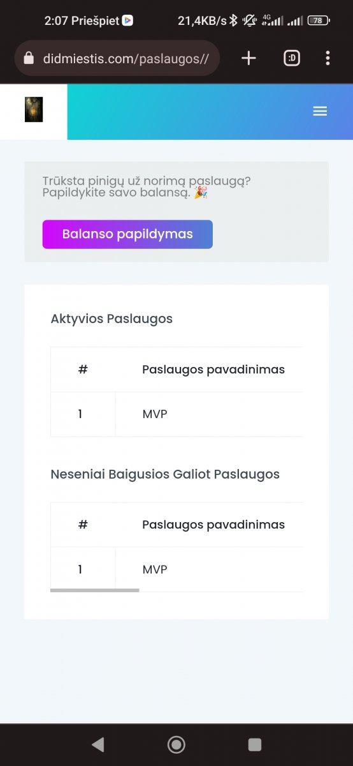This screenshot has width=353, height=766.
Task: Open a new browser tab with plus icon
Action: pos(249,59)
